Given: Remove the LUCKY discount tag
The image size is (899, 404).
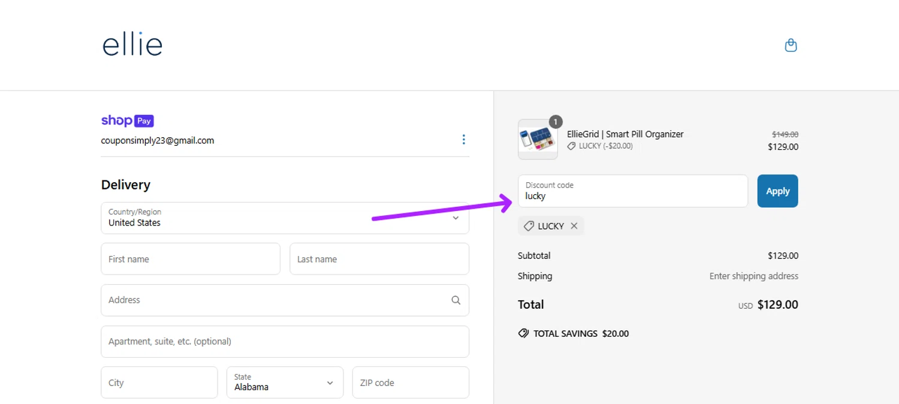Looking at the screenshot, I should point(574,226).
